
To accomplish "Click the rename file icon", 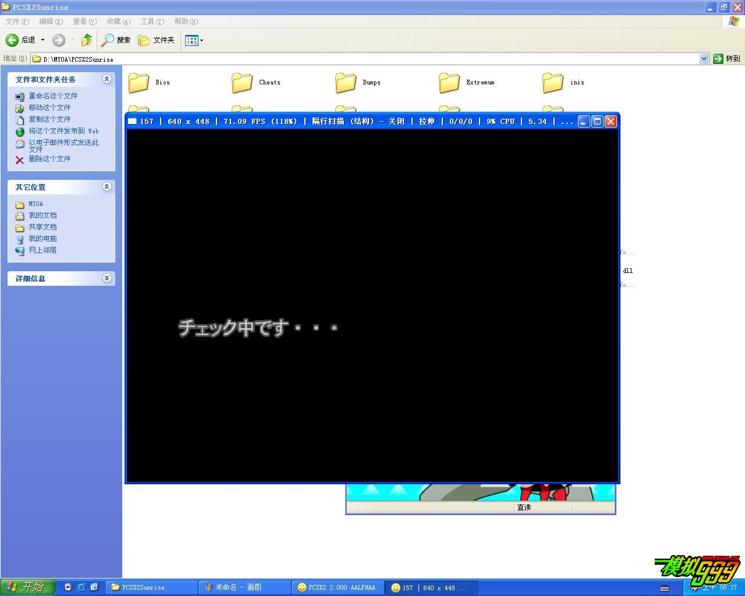I will 20,97.
